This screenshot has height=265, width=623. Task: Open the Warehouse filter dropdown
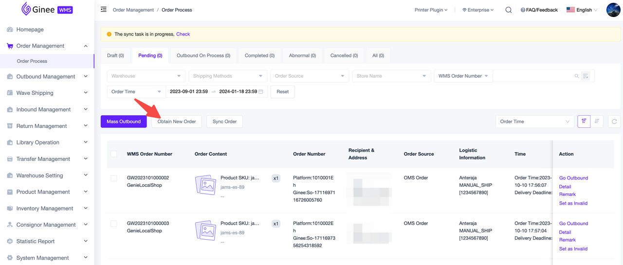(146, 76)
